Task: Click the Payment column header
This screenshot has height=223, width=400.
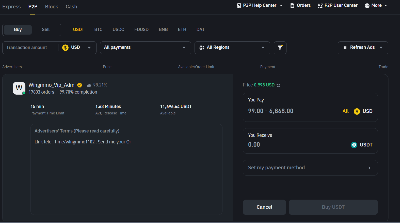Action: pos(268,67)
